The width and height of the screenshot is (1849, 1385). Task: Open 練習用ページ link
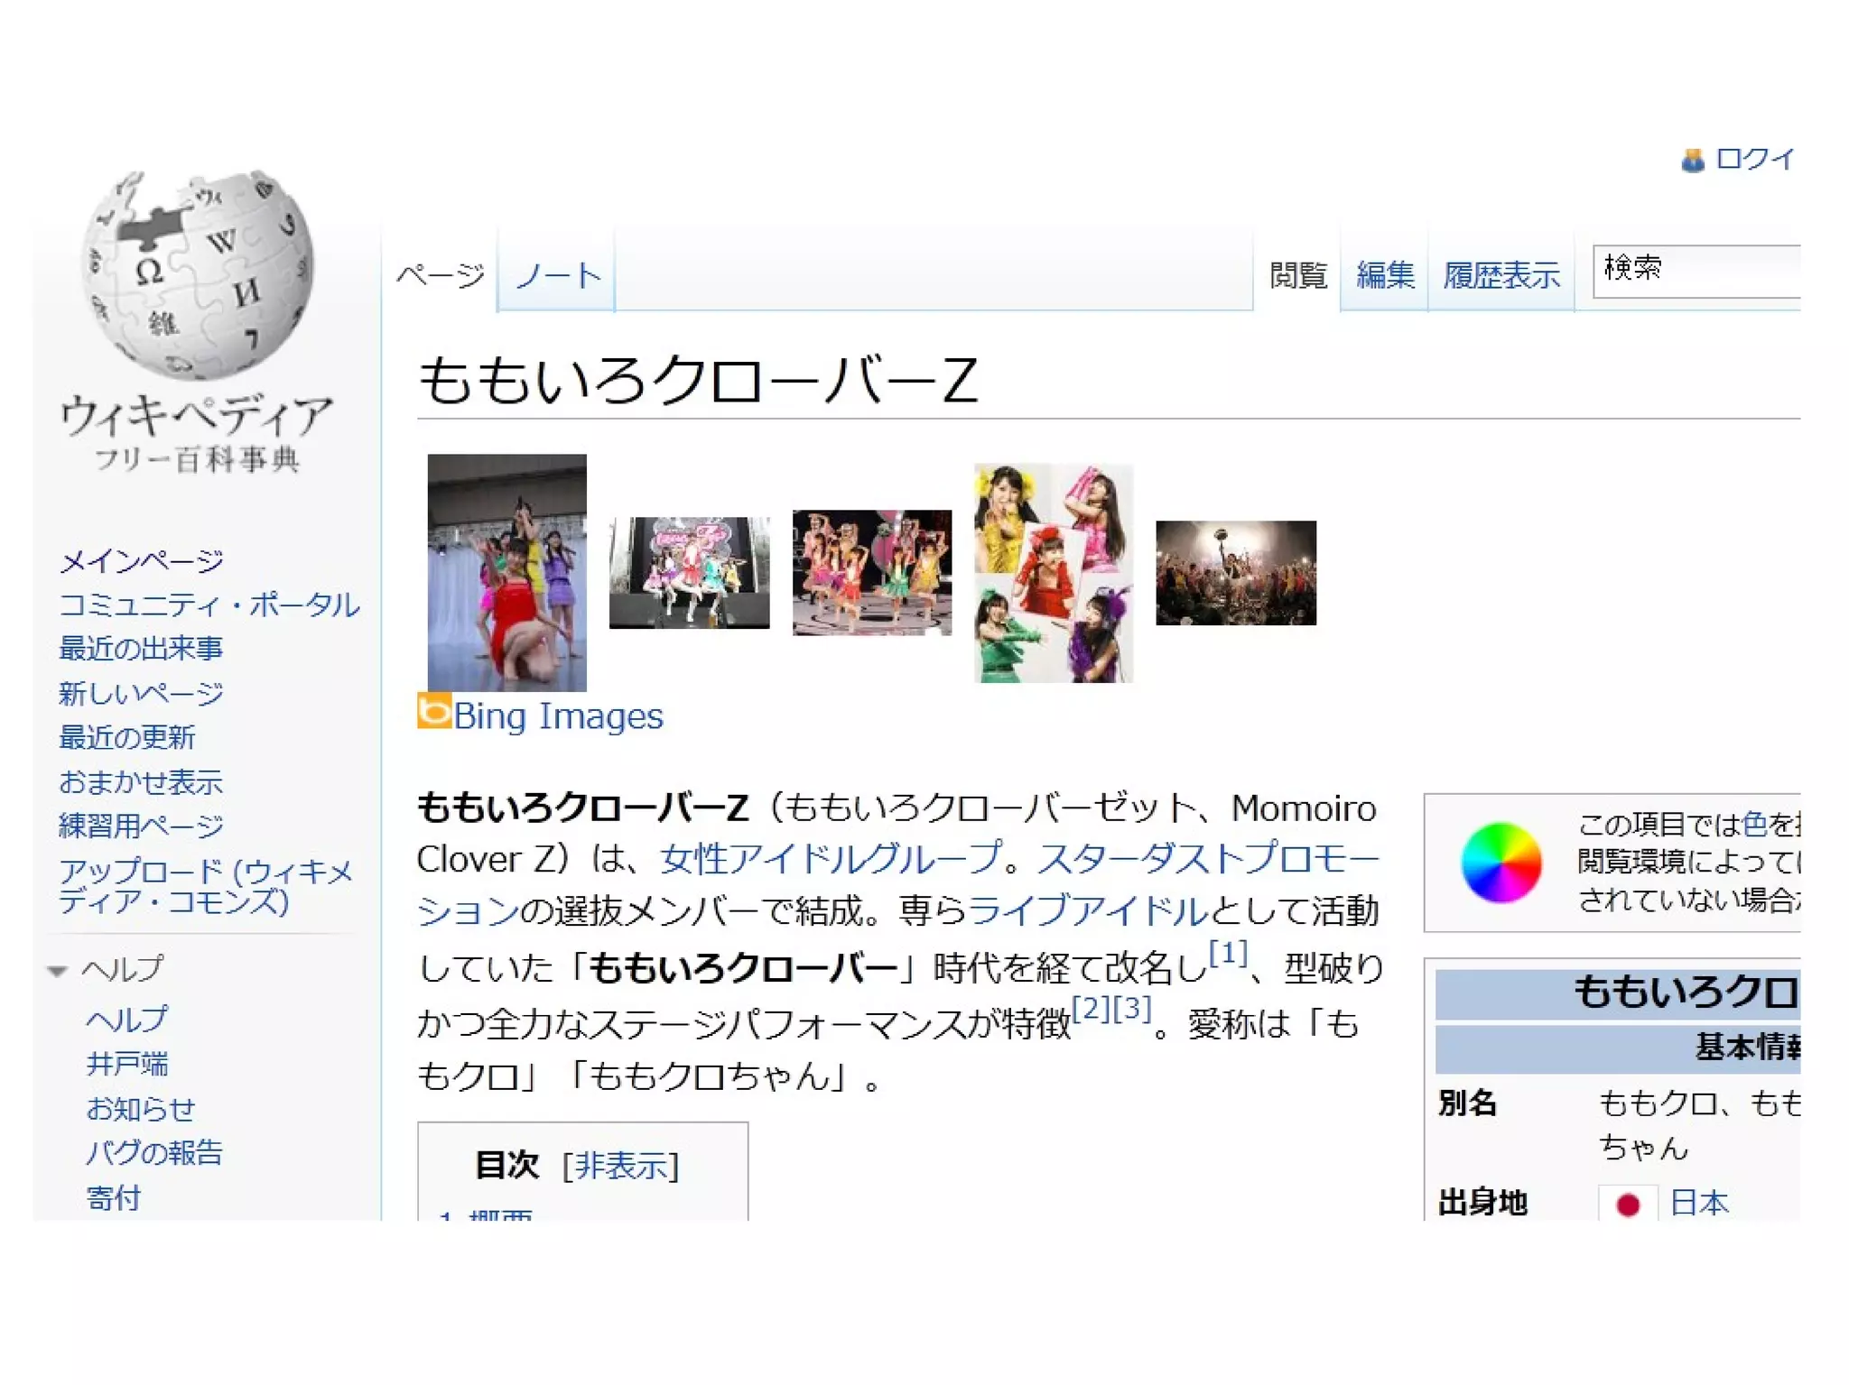tap(142, 826)
